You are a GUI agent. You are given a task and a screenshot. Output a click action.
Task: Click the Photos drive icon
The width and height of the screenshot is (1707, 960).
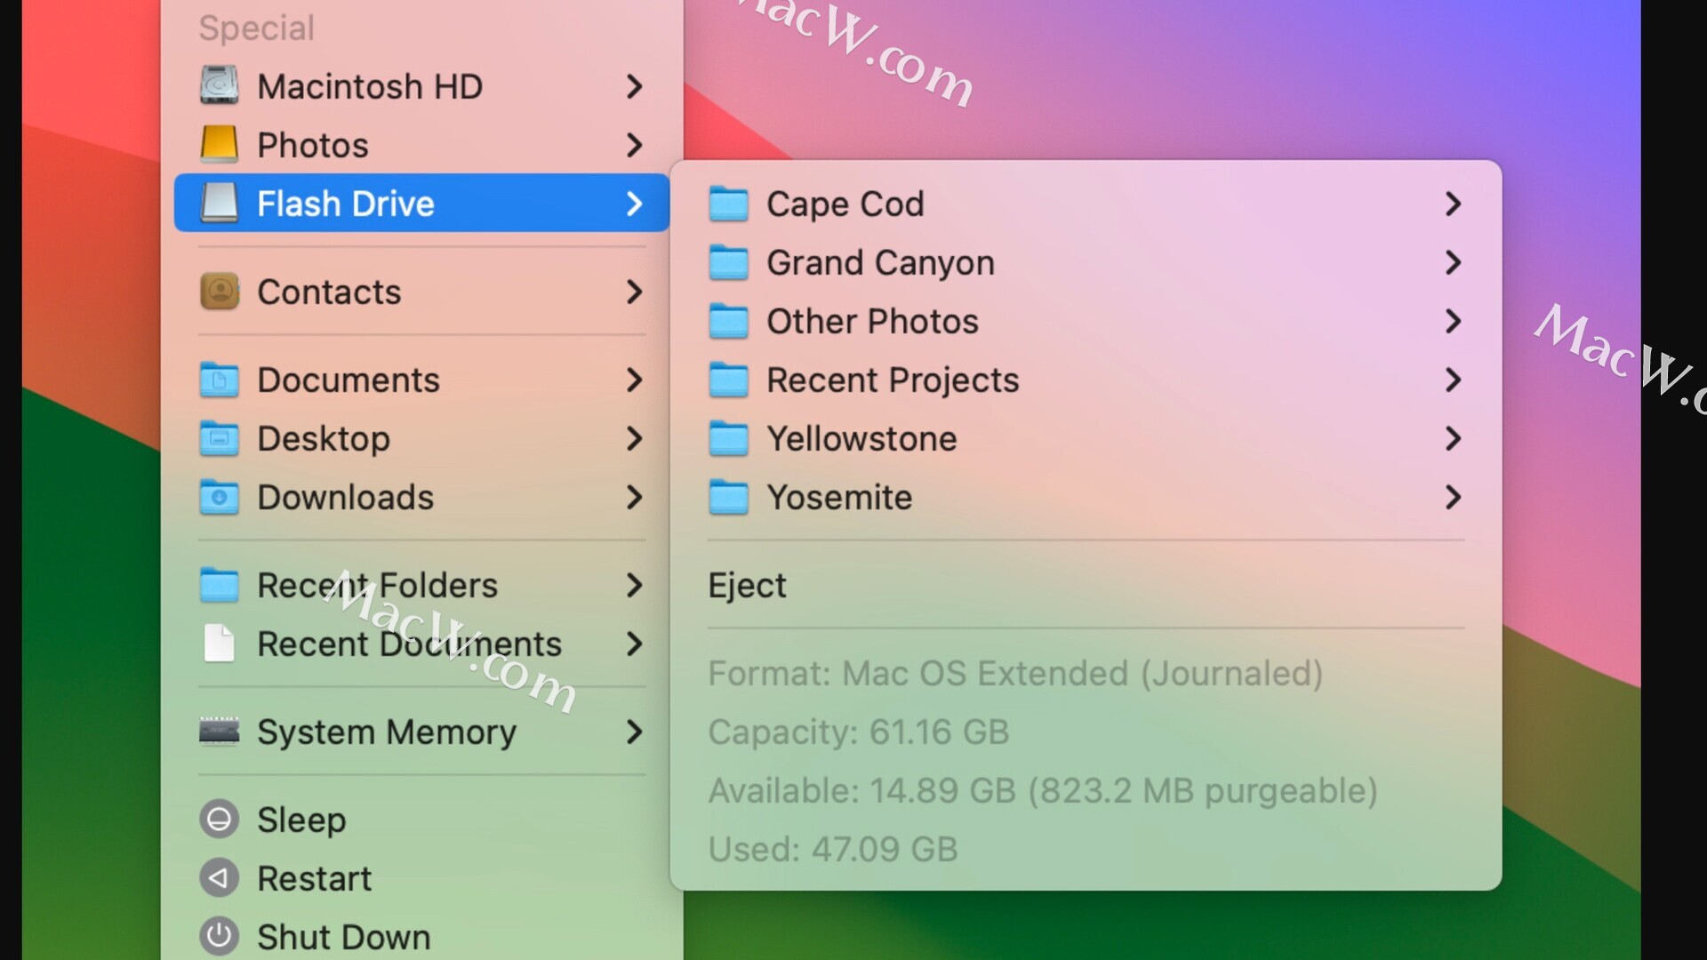click(x=219, y=145)
